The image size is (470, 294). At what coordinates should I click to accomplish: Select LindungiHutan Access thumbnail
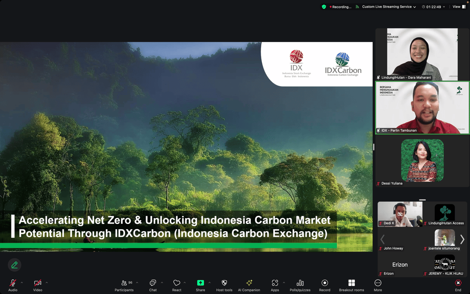coord(445,214)
